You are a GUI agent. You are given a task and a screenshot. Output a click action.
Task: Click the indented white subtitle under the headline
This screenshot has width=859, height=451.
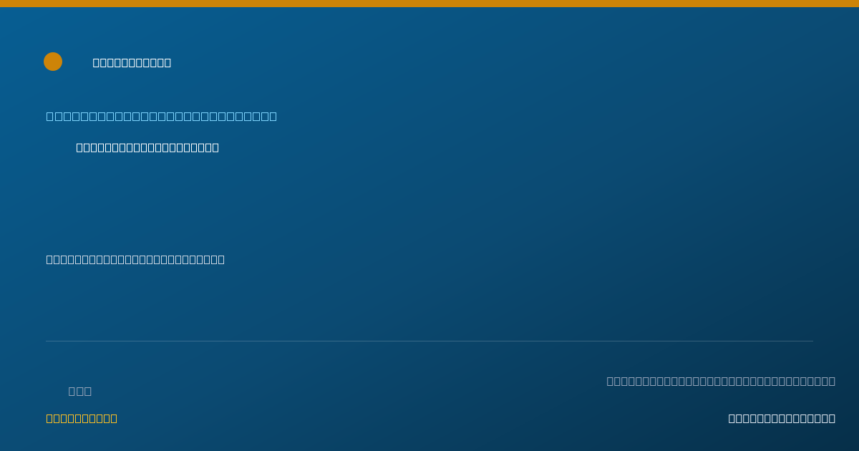(x=147, y=147)
